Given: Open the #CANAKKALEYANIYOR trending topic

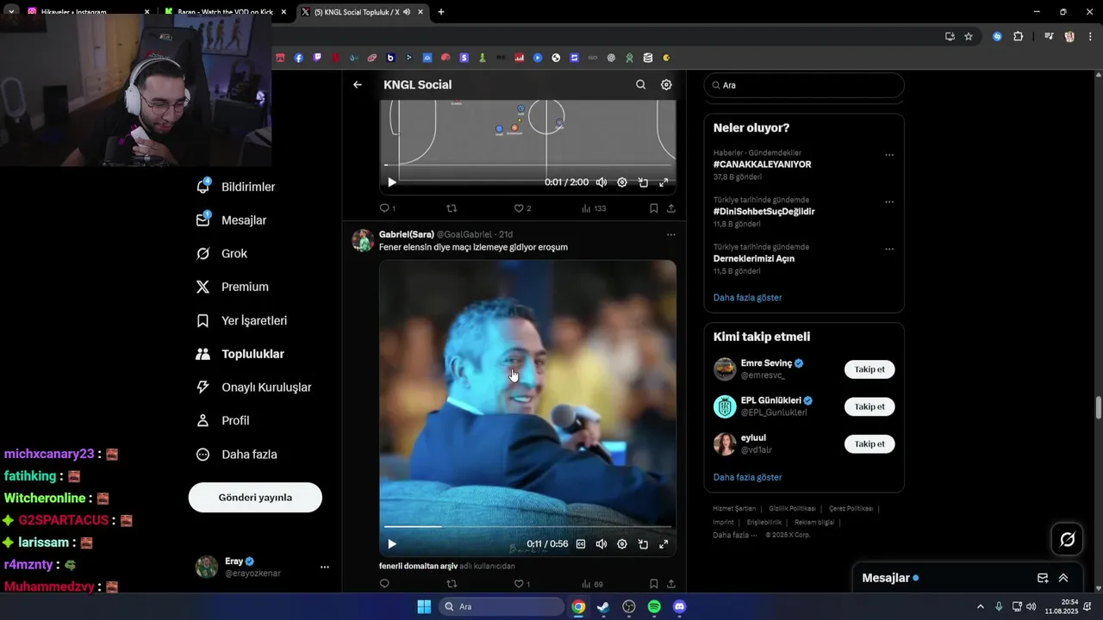Looking at the screenshot, I should (763, 164).
